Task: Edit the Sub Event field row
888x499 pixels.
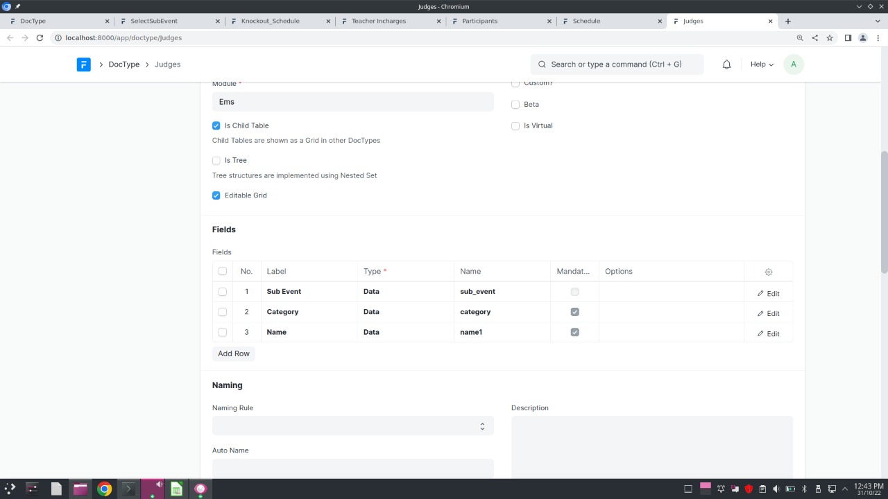Action: (x=768, y=293)
